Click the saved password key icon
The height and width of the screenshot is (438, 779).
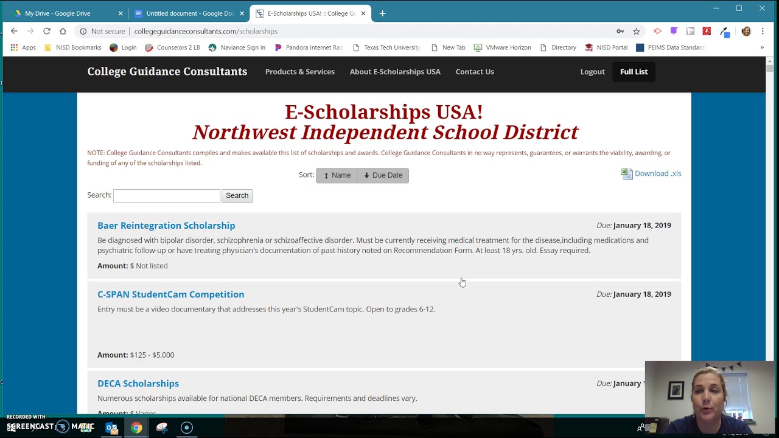pyautogui.click(x=620, y=31)
